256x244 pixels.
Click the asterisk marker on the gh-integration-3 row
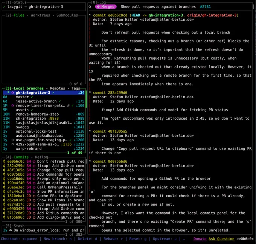[x=8, y=93]
